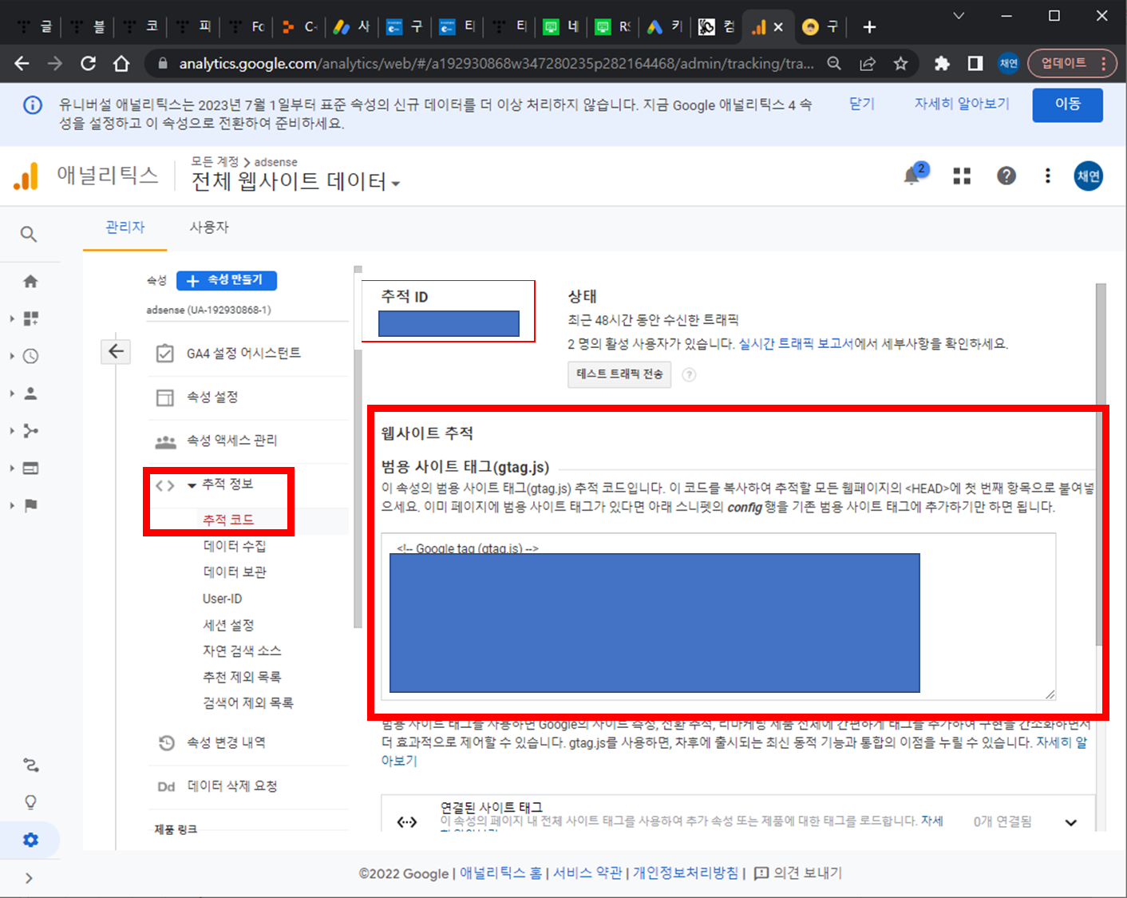Go to Home via house icon
This screenshot has width=1127, height=898.
coord(30,281)
